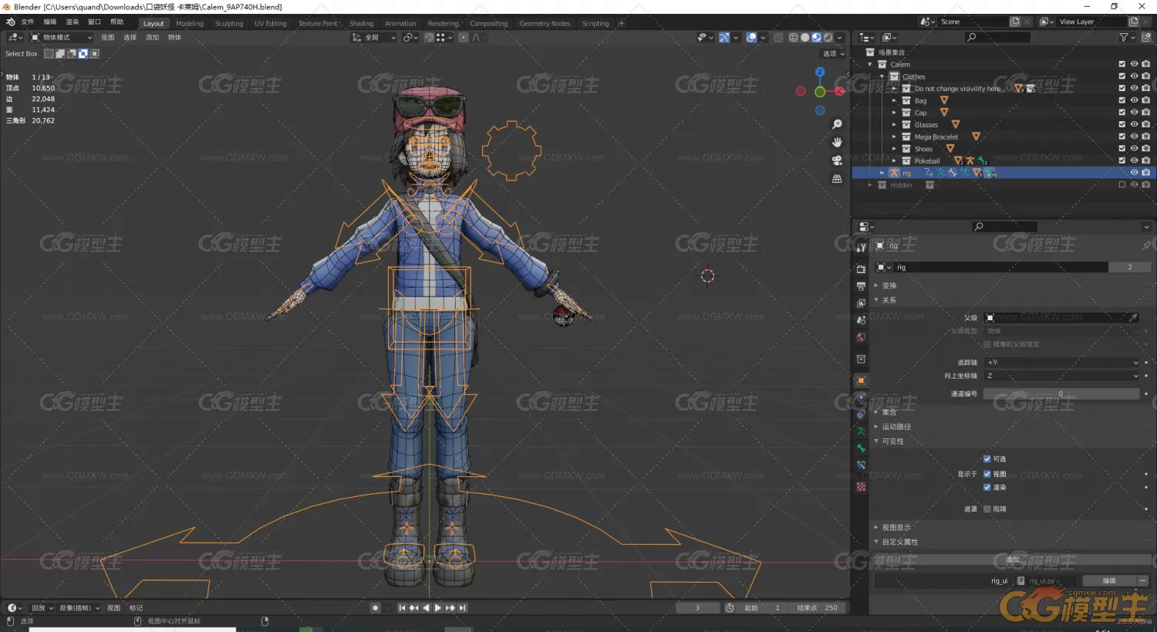Click eyedropper next to parent field
Screen dimensions: 1157x632
pos(1133,317)
